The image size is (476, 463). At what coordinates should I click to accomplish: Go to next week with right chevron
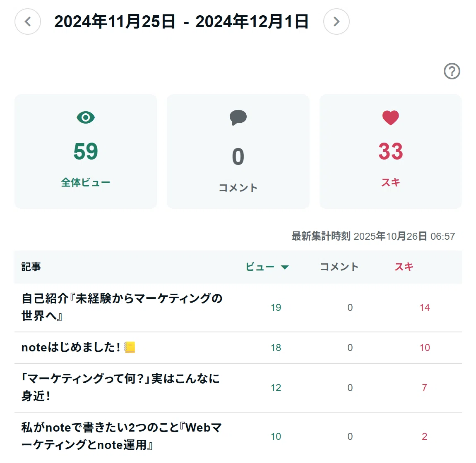click(337, 21)
